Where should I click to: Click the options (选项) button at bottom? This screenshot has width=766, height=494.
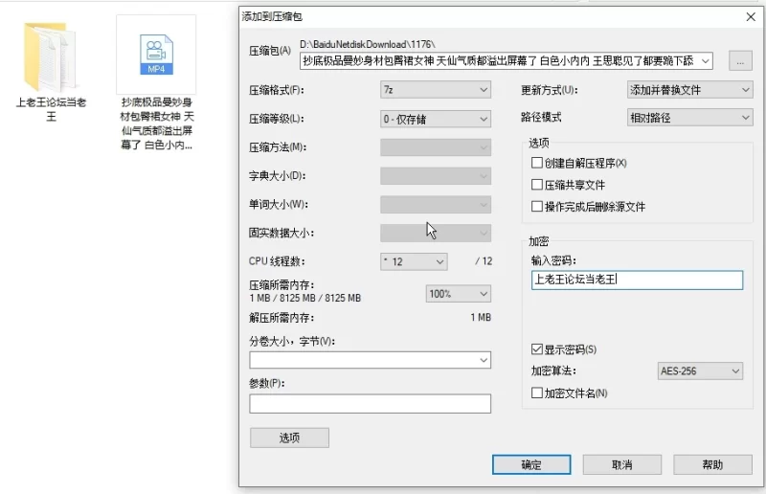pyautogui.click(x=289, y=438)
